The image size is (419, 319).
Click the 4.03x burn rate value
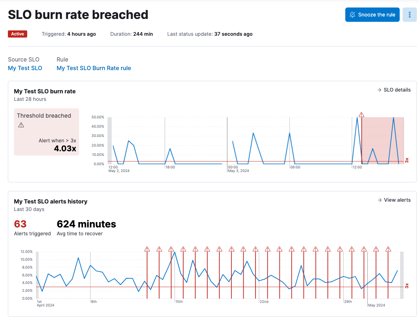coord(65,148)
